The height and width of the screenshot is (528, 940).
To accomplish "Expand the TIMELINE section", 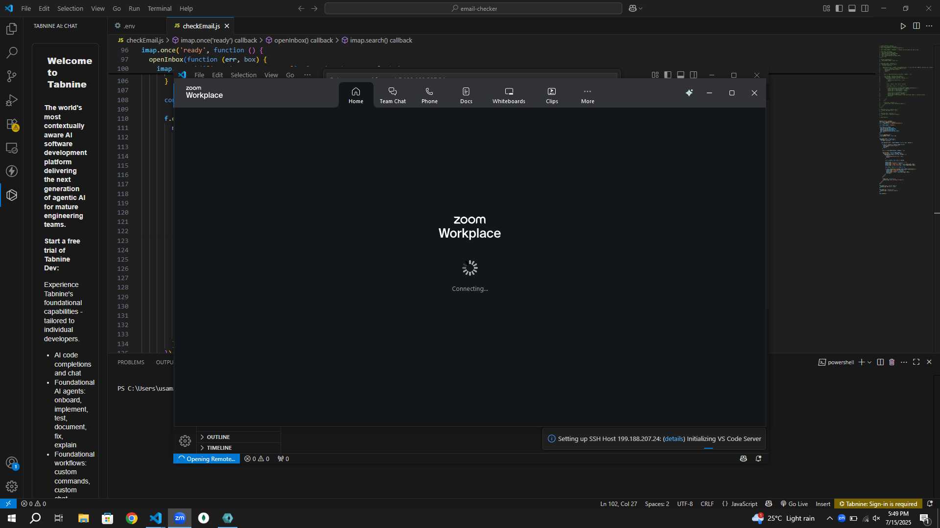I will point(238,448).
